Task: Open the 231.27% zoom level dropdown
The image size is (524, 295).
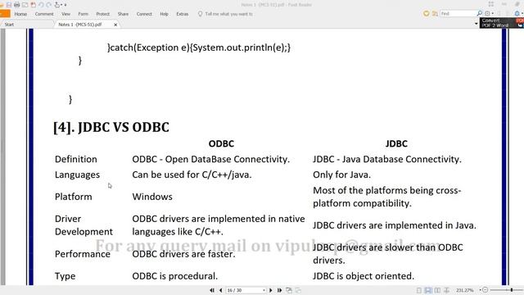Action: click(481, 290)
